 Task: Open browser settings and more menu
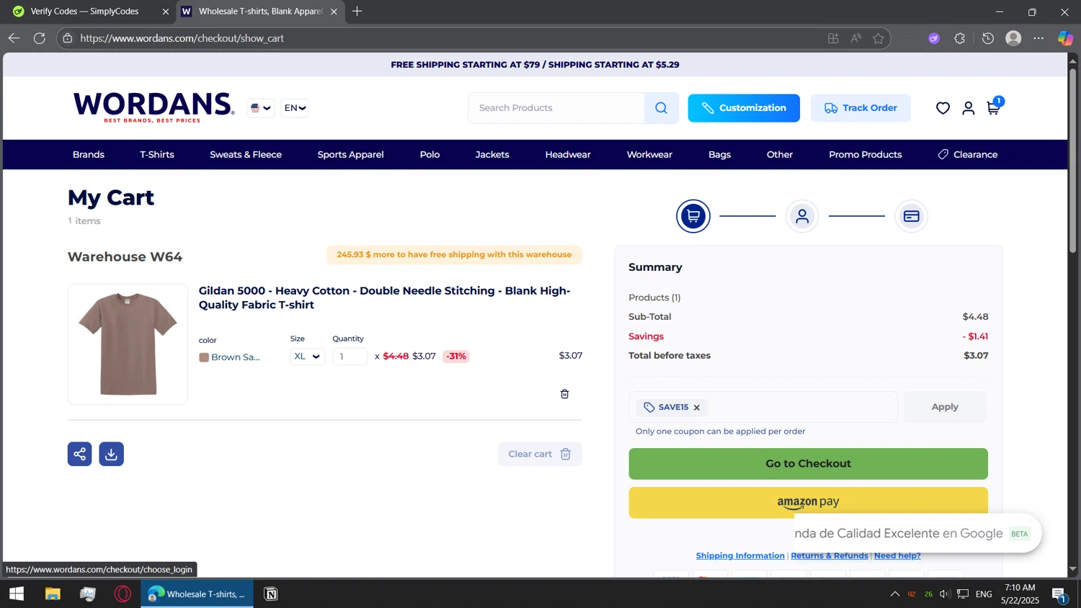pyautogui.click(x=1038, y=38)
